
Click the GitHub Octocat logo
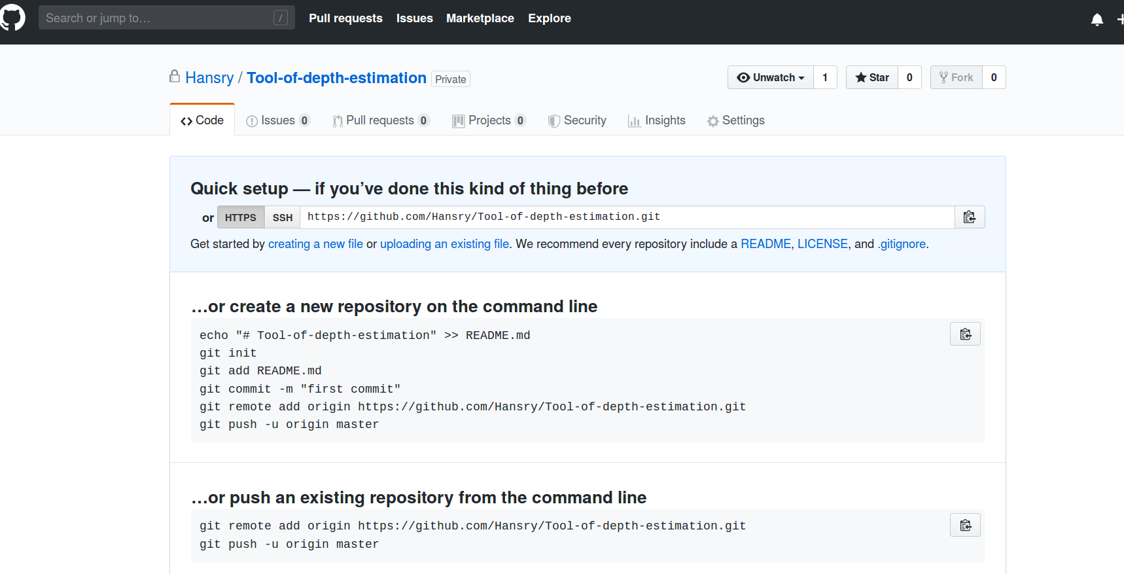coord(12,18)
